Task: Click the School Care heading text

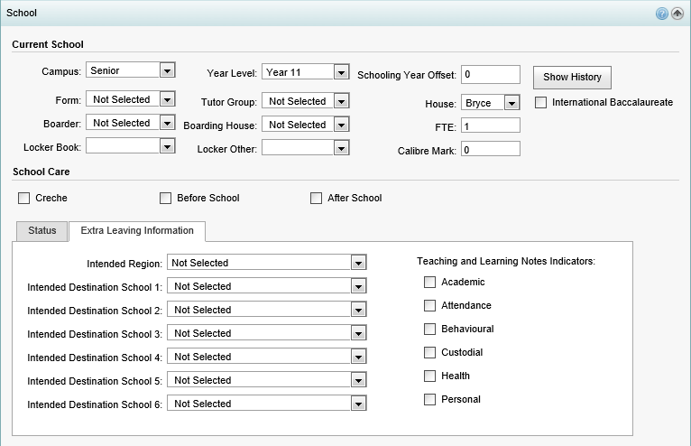Action: point(41,172)
